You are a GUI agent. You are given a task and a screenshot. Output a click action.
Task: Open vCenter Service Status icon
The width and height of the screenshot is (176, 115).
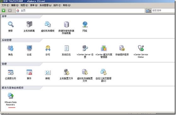pos(141,48)
